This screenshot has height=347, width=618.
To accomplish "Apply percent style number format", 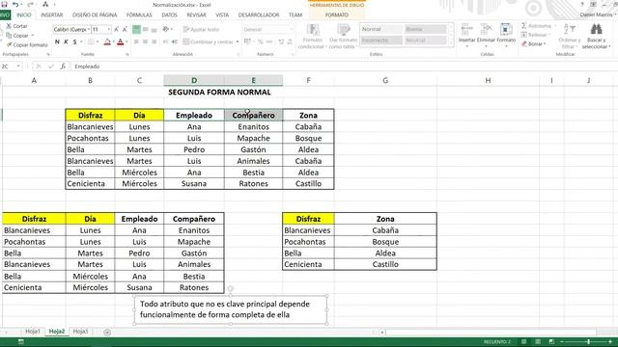I will [260, 41].
